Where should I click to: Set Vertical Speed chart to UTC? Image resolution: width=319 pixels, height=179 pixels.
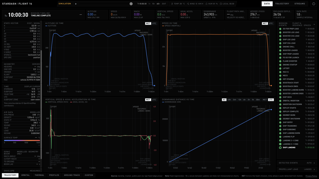(x=154, y=100)
